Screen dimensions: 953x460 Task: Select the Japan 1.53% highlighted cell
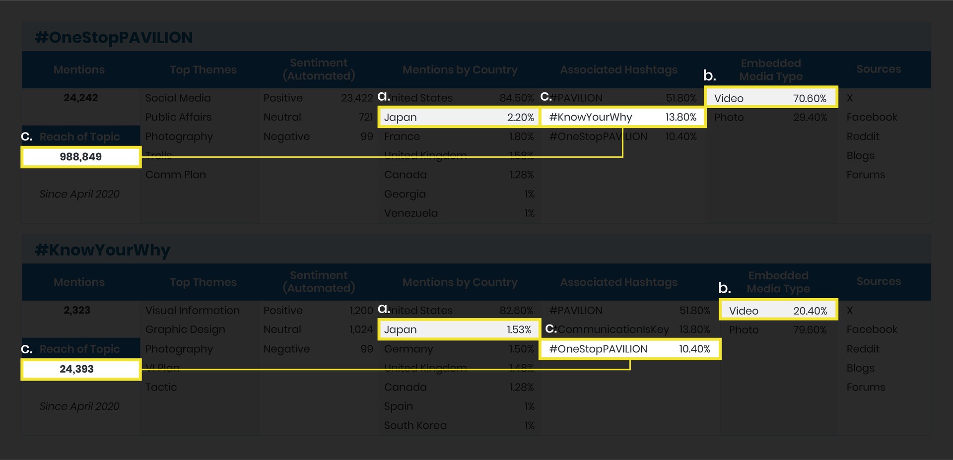point(459,329)
